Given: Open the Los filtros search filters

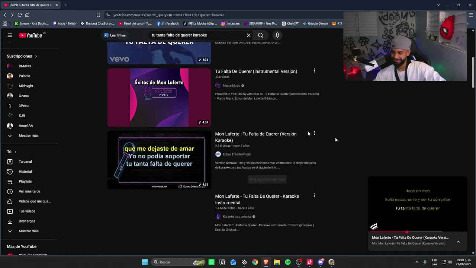Looking at the screenshot, I should click(x=115, y=35).
